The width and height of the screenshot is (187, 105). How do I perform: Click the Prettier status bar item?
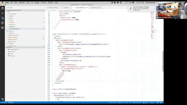point(153,102)
